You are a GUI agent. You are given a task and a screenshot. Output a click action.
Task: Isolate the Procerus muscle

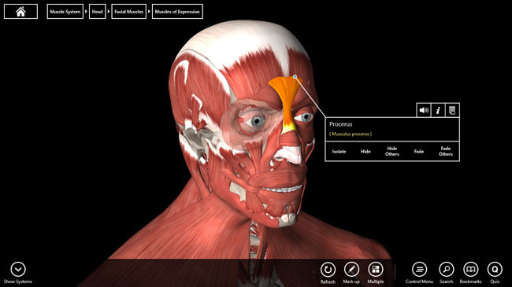339,151
